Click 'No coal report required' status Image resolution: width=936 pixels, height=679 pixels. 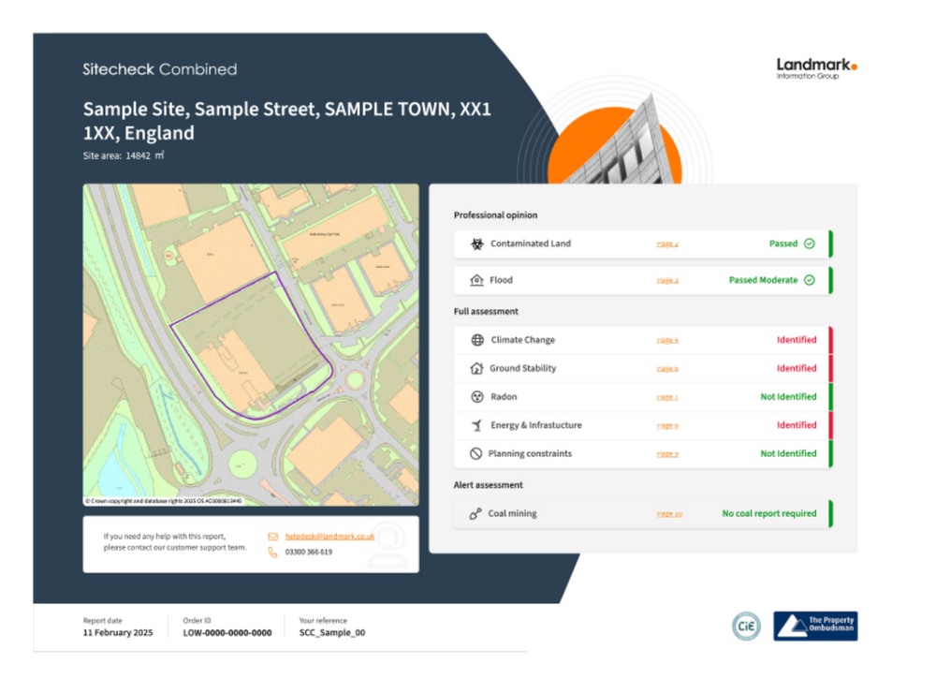(x=768, y=513)
